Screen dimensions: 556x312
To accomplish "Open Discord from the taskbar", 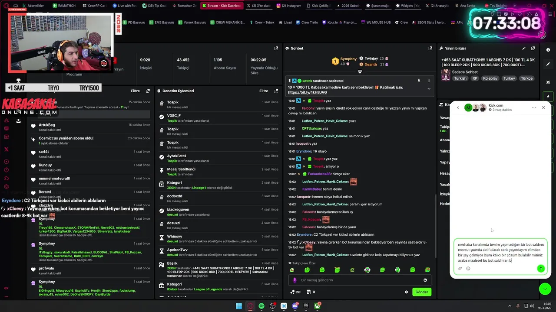I will click(x=295, y=306).
